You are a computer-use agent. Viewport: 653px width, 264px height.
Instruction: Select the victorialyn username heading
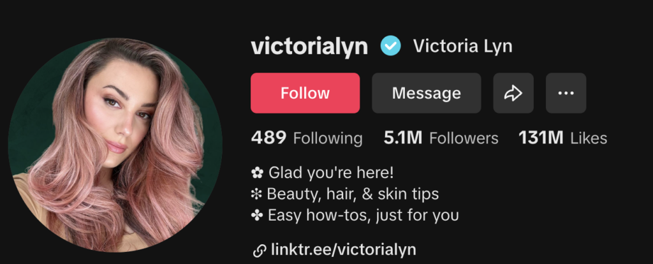[309, 47]
